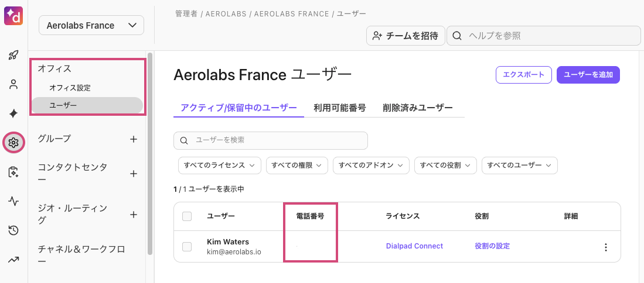
Task: Switch to the 削除済みユーザー tab
Action: tap(417, 108)
